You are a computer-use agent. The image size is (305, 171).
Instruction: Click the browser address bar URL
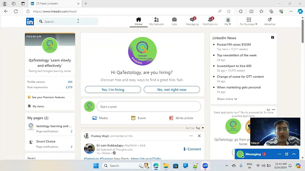tap(55, 11)
